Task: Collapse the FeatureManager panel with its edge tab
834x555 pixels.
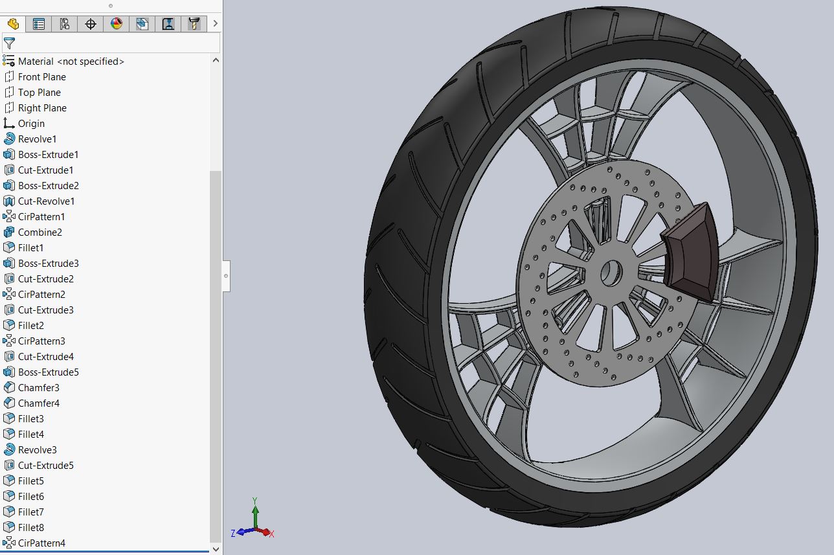Action: click(x=225, y=275)
